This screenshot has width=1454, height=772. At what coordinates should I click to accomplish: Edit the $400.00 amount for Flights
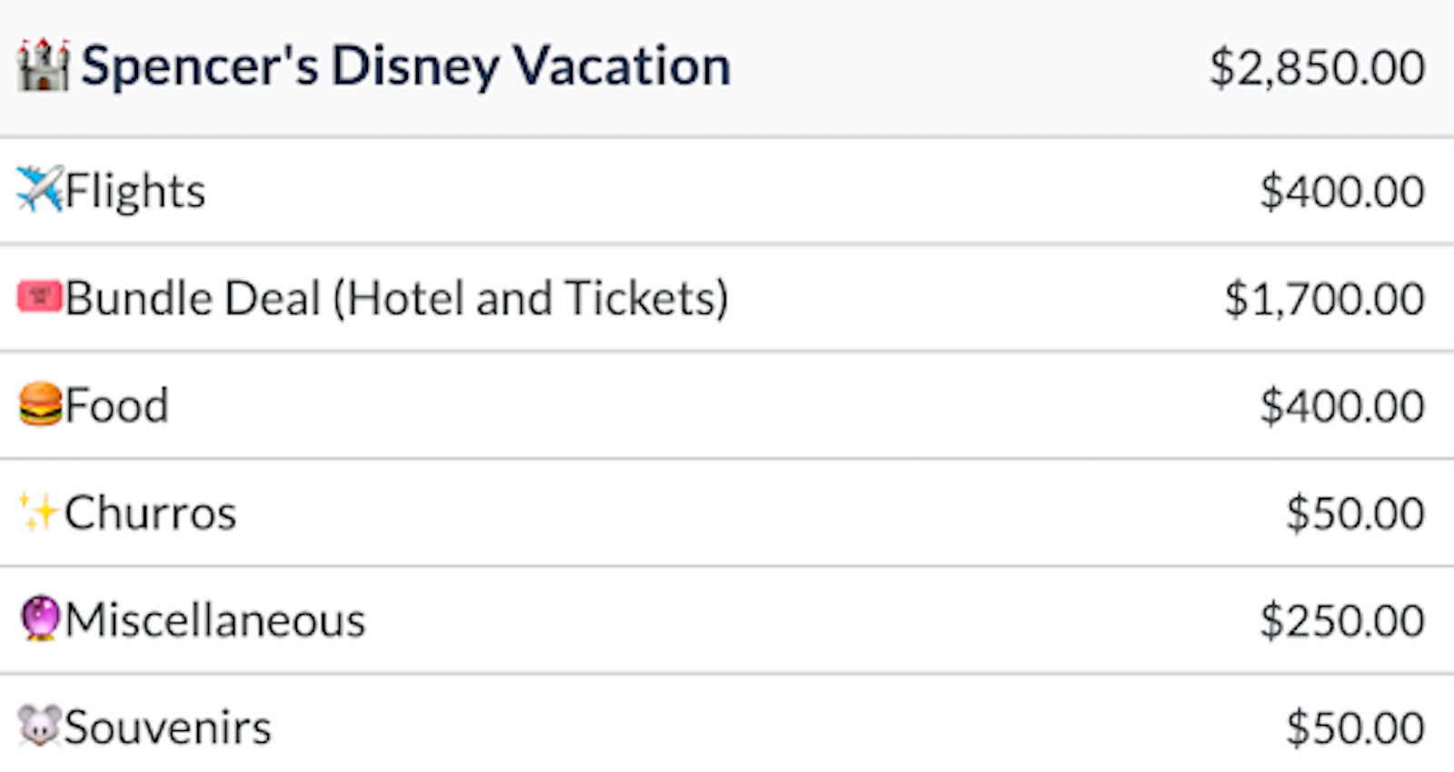point(1342,192)
